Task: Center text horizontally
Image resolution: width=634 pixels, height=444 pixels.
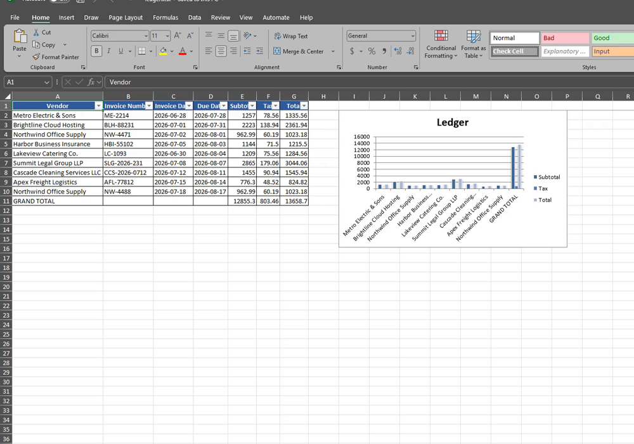Action: [x=221, y=51]
